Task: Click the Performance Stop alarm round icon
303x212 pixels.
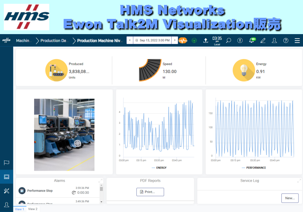Action: [x=22, y=190]
